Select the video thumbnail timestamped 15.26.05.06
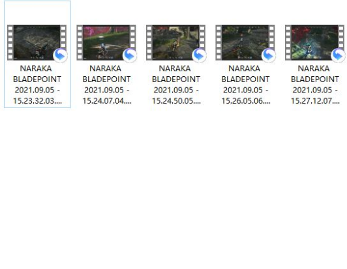This screenshot has height=269, width=347. (x=245, y=42)
